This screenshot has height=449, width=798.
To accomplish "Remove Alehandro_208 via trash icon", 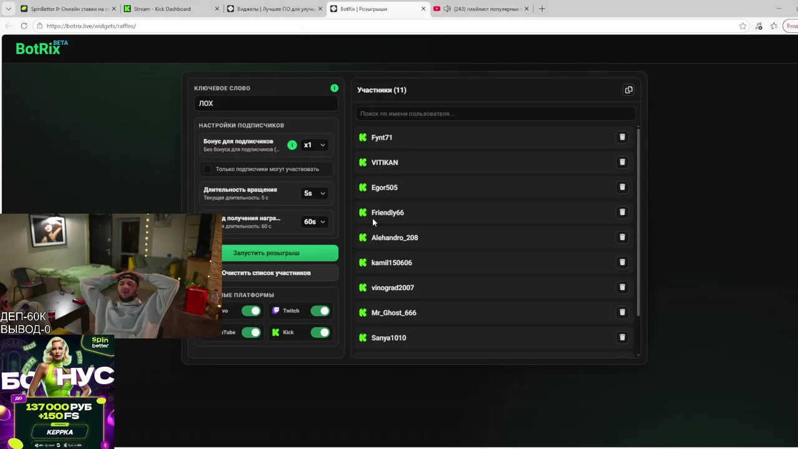I will [x=622, y=237].
